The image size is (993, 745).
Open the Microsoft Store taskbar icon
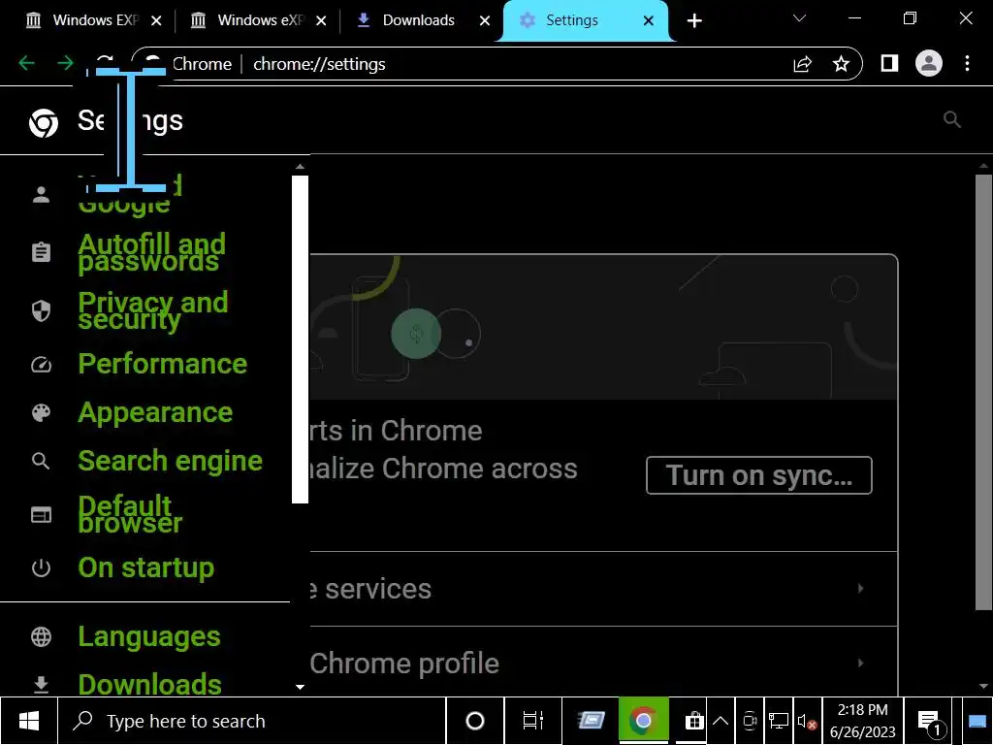pos(694,721)
